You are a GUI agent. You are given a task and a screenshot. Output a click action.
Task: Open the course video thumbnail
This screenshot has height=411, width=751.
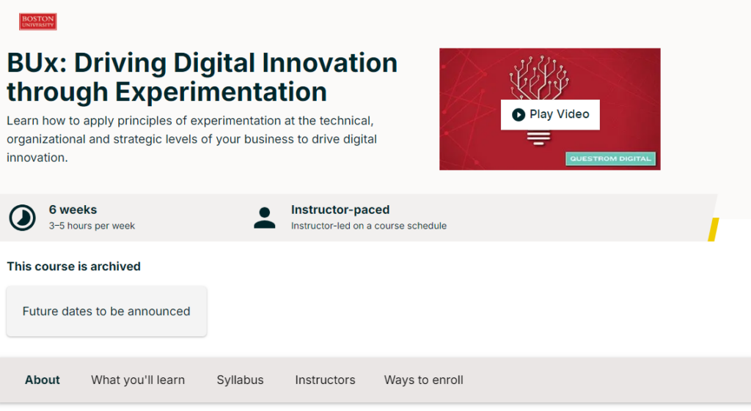[550, 109]
